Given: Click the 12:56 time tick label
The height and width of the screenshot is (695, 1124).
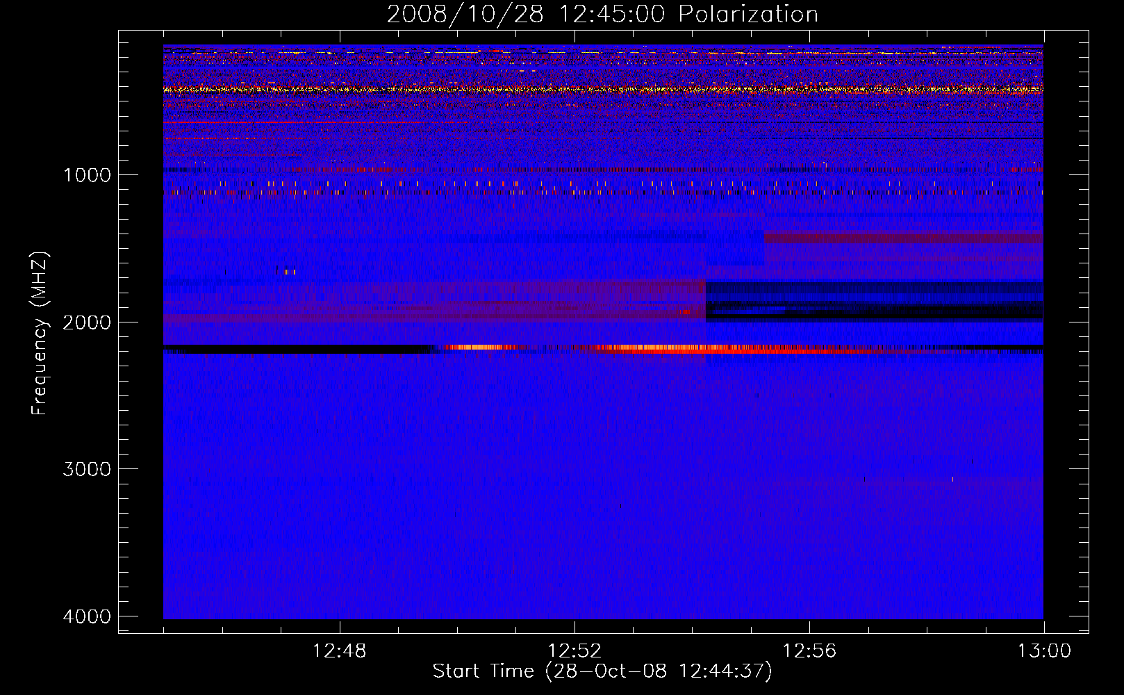Looking at the screenshot, I should click(x=809, y=651).
